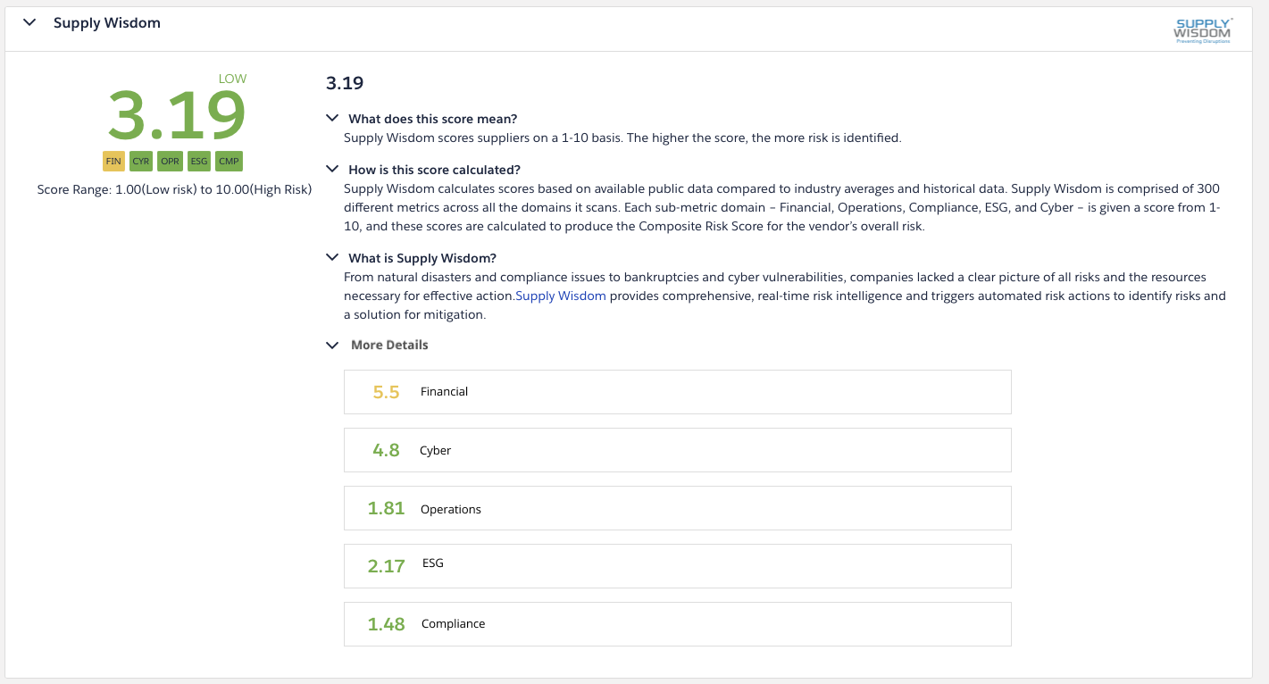Click the FIN score badge
Viewport: 1269px width, 684px height.
[x=113, y=162]
